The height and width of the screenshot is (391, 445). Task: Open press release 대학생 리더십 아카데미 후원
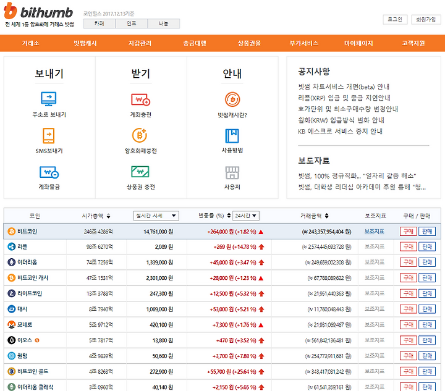click(x=362, y=187)
